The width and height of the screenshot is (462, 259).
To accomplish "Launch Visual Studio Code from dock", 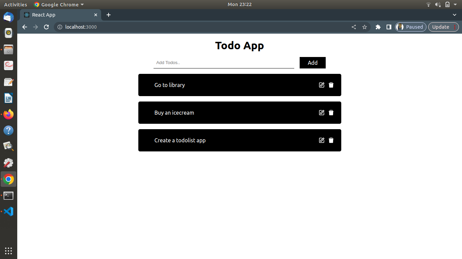I will [8, 211].
